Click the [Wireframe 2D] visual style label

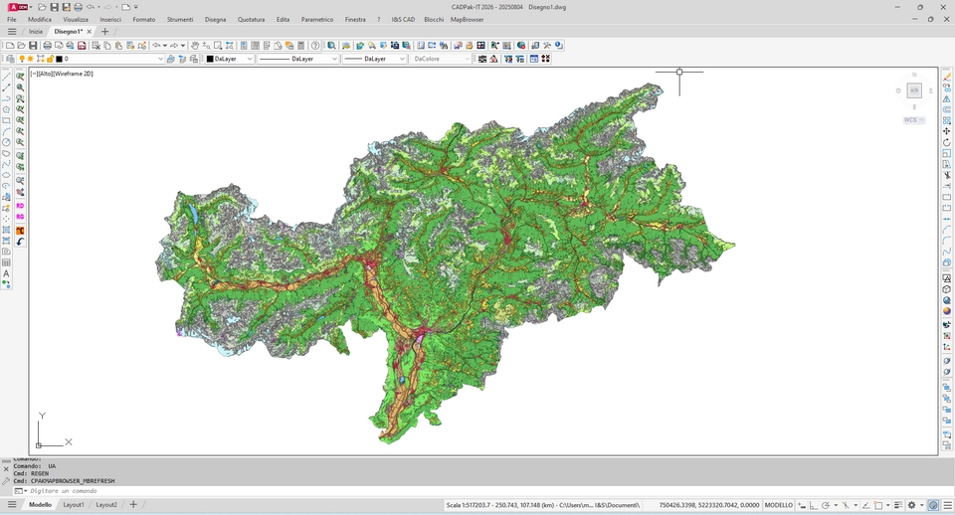[73, 74]
